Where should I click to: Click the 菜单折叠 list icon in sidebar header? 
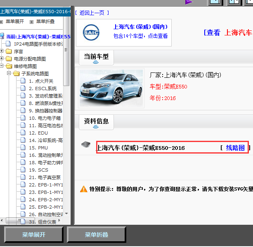pyautogui.click(x=32, y=22)
